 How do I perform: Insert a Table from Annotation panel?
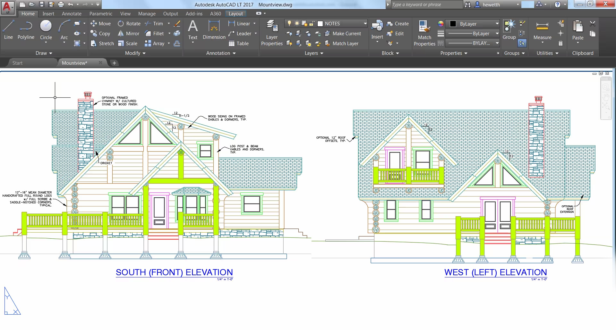(240, 43)
